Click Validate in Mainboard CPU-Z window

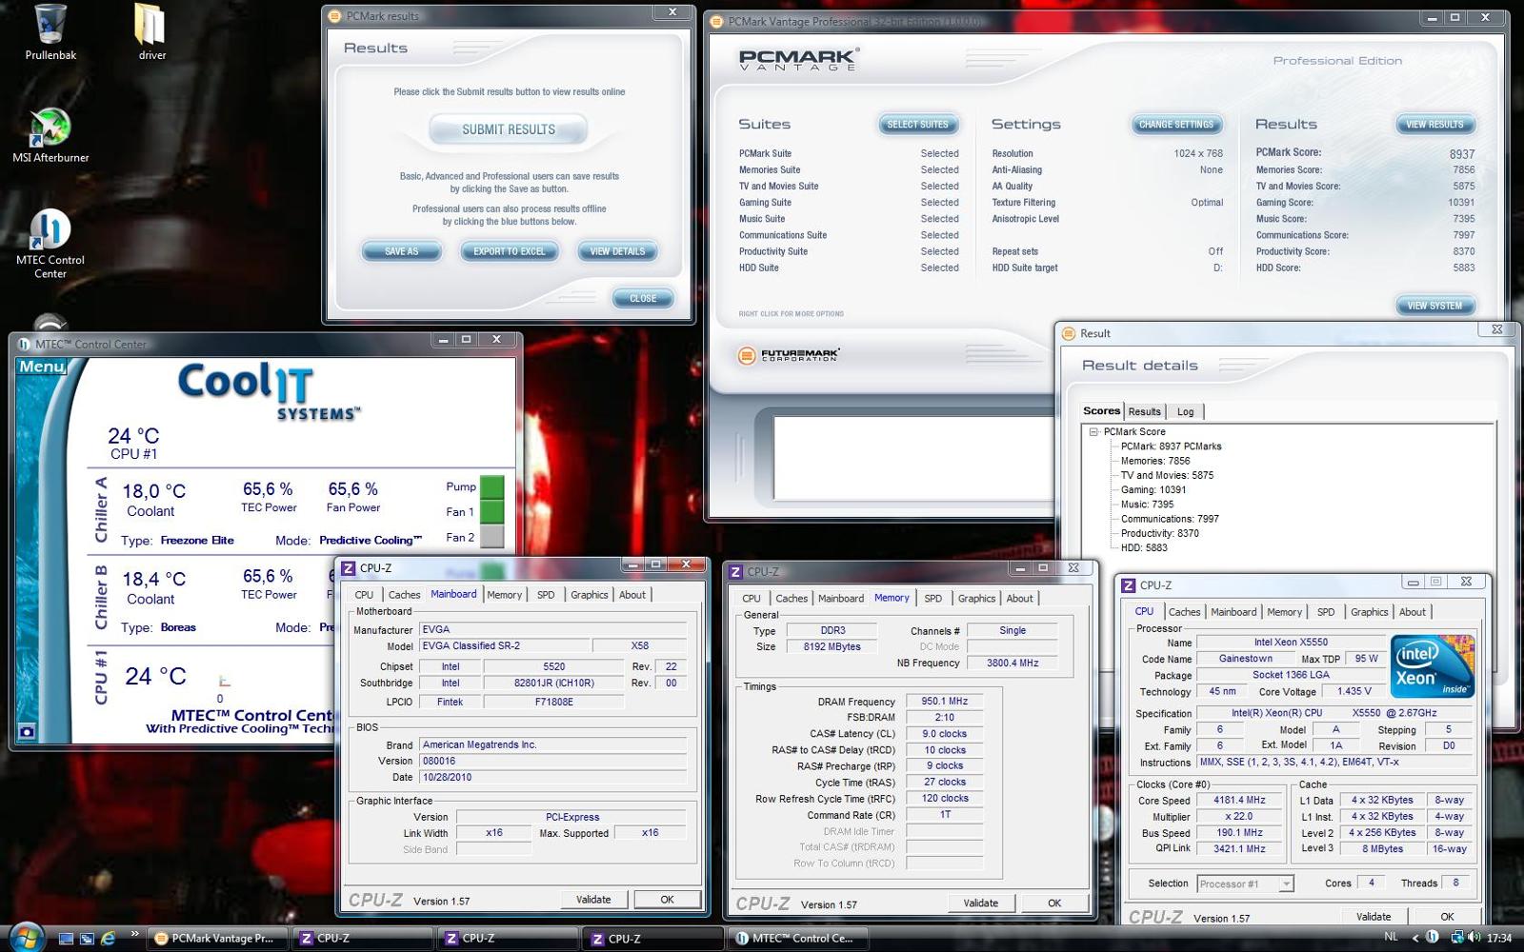tap(593, 900)
